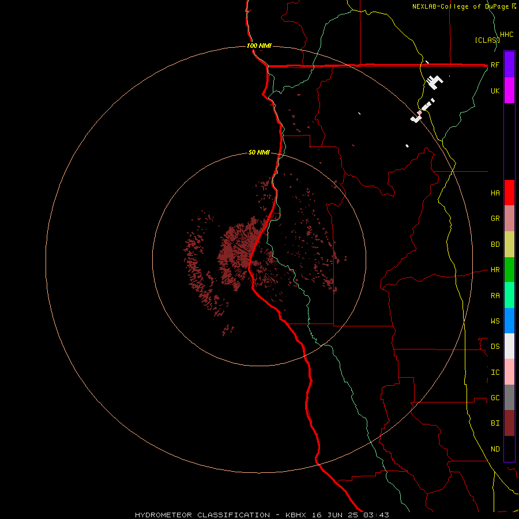Click the WS legend label
Screen dimensions: 519x519
pyautogui.click(x=495, y=321)
